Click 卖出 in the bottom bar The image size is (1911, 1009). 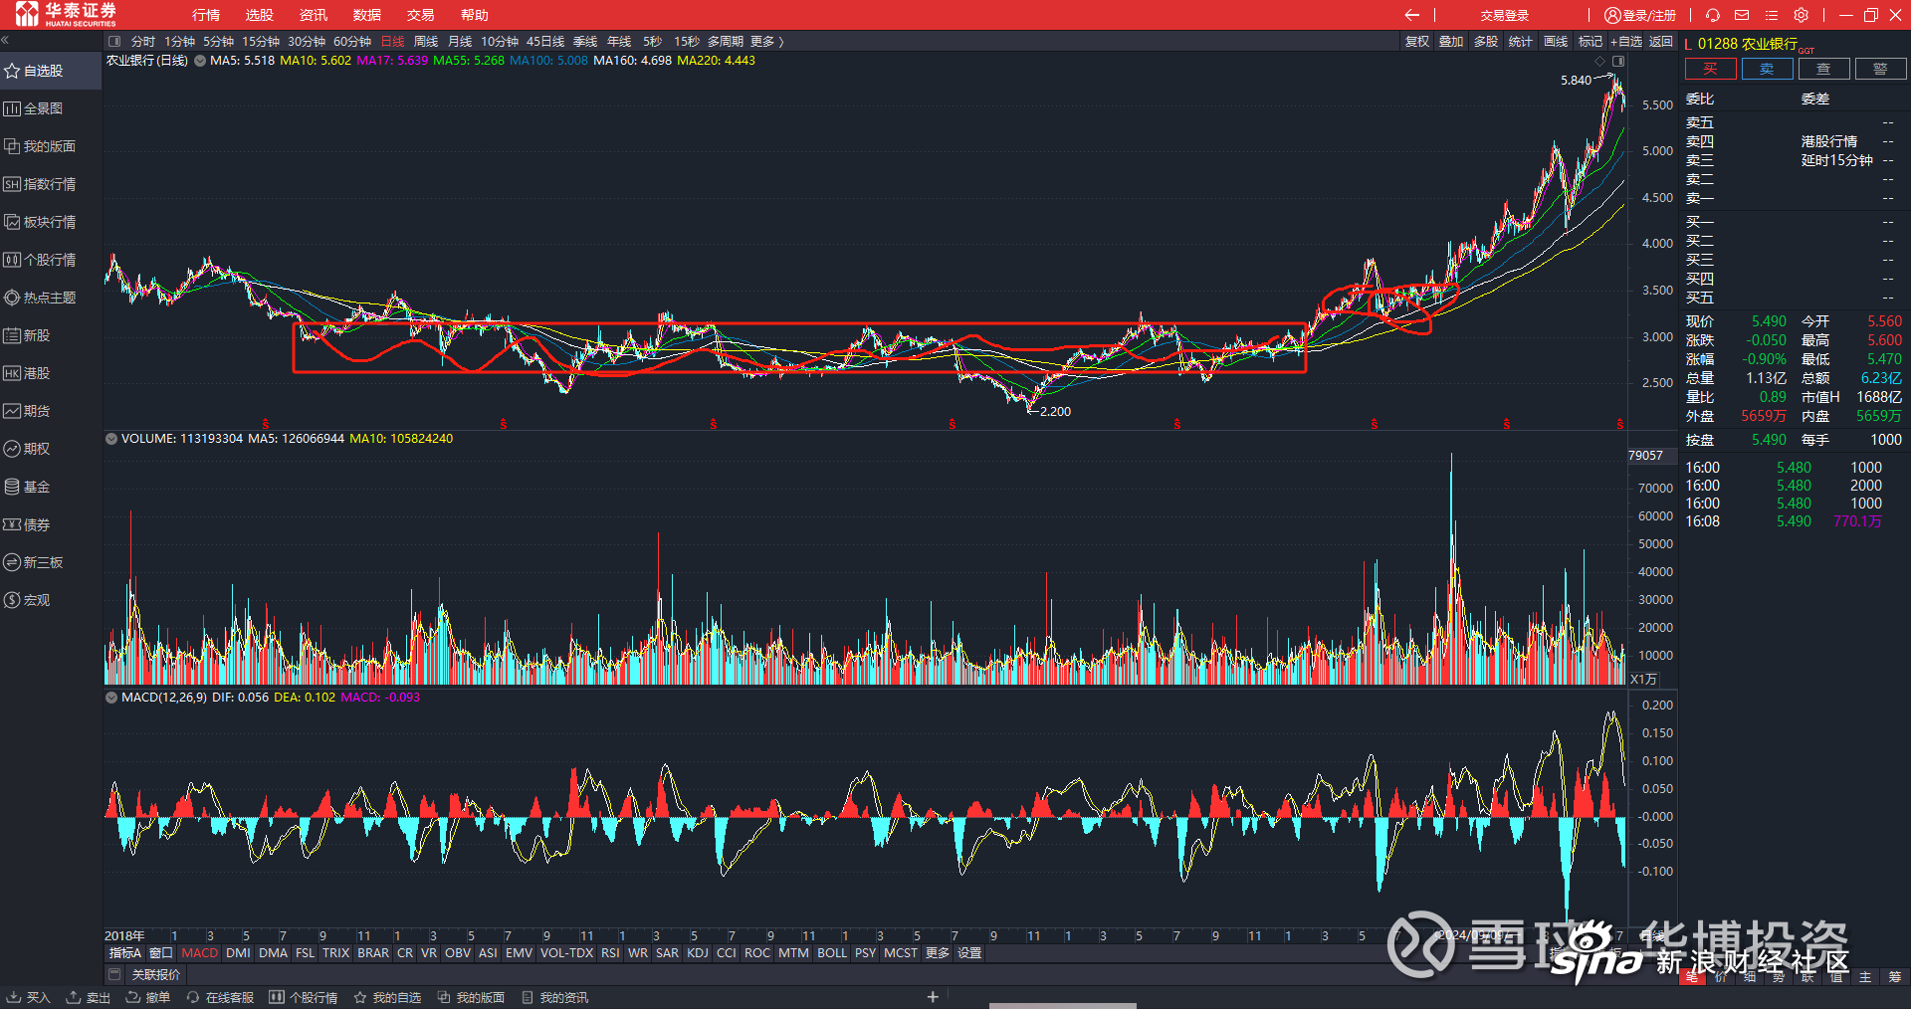point(88,997)
